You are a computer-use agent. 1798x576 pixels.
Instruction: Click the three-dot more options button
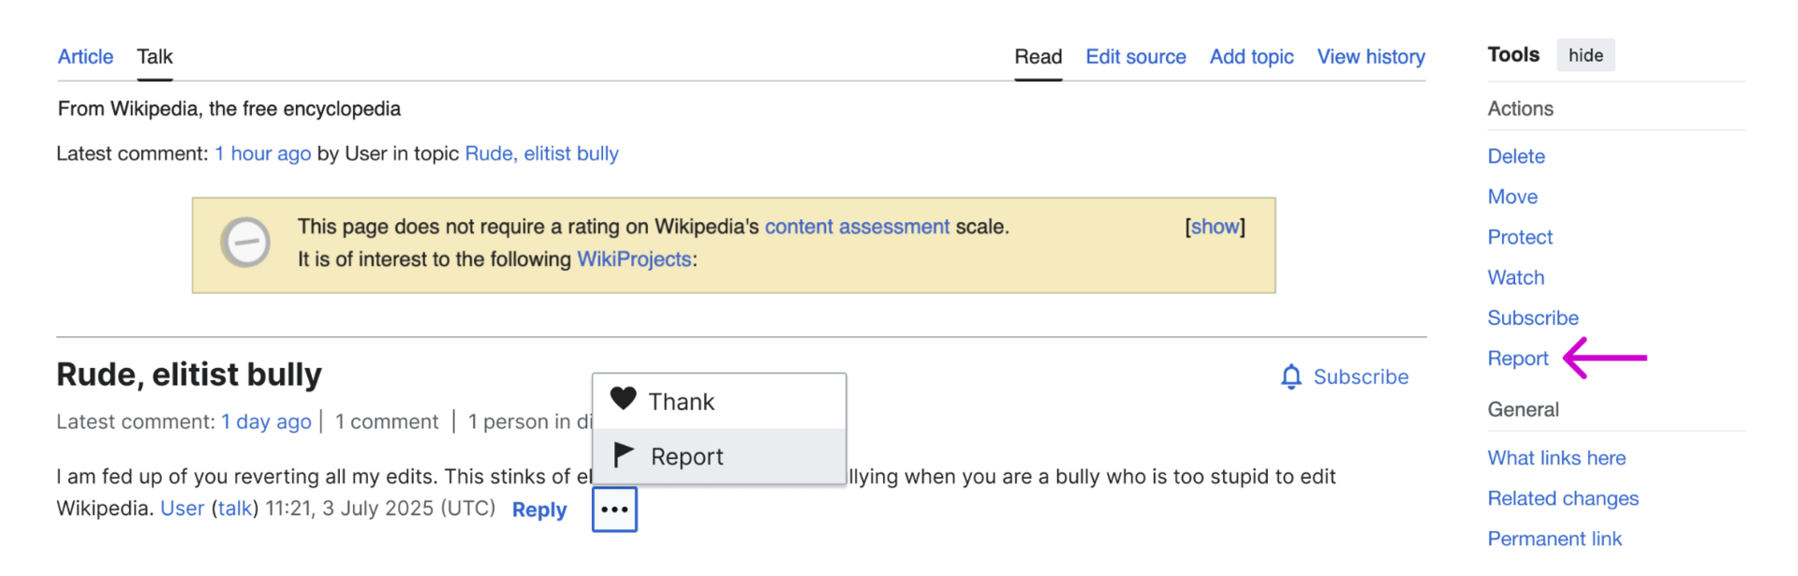(x=614, y=510)
